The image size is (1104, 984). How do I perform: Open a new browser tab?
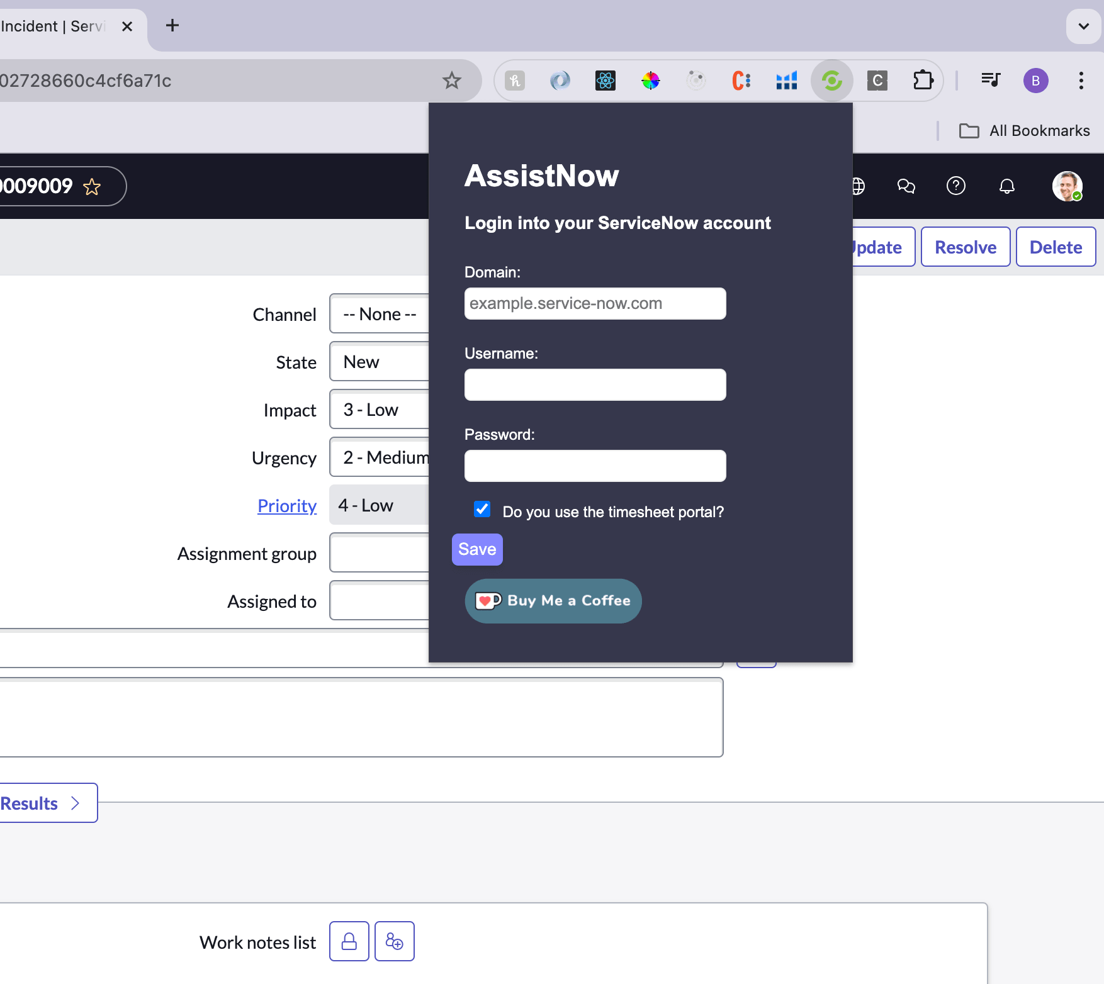pyautogui.click(x=172, y=26)
